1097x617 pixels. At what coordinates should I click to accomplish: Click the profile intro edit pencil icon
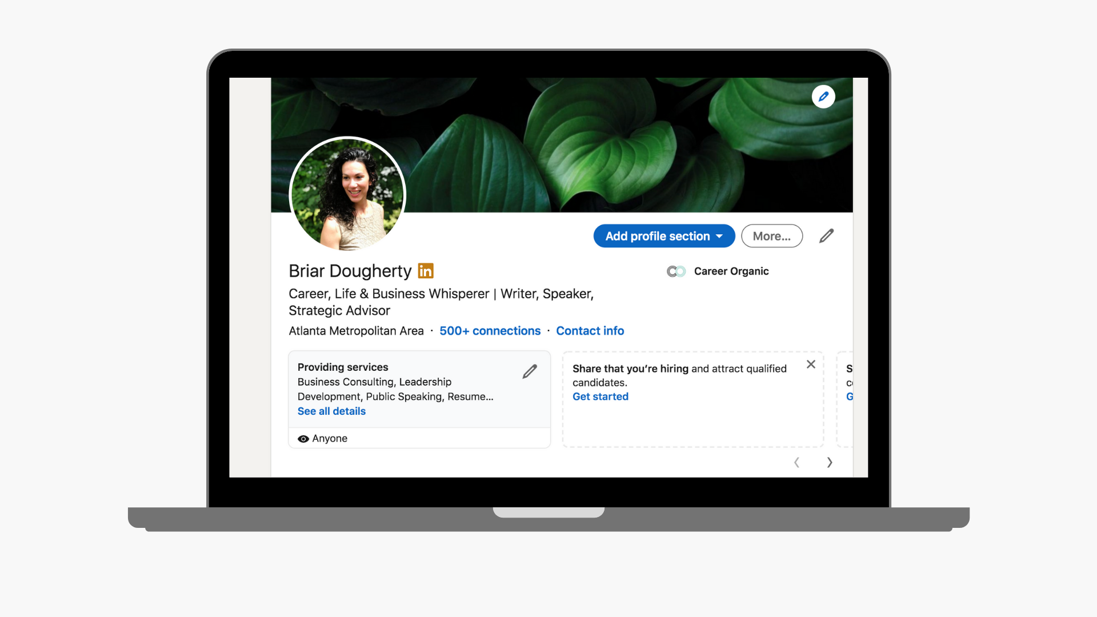click(x=826, y=236)
